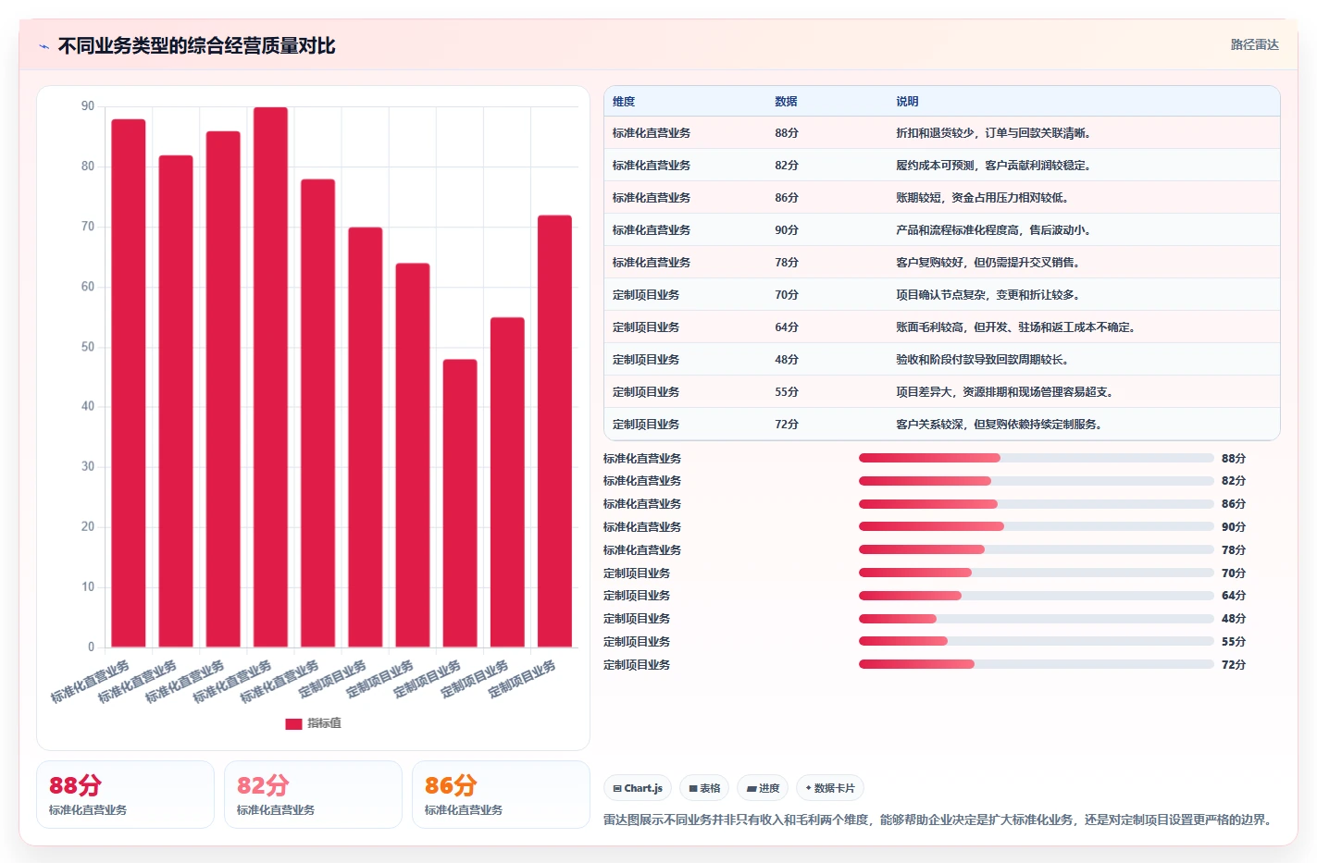This screenshot has height=863, width=1317.
Task: Click description 产品和流程标准化程度高，售后波动小。
Action: (x=995, y=230)
